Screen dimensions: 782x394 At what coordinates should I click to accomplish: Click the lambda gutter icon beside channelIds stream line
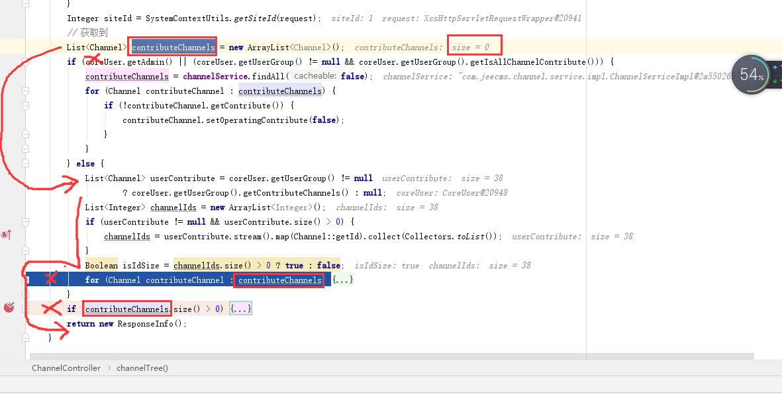[x=6, y=235]
